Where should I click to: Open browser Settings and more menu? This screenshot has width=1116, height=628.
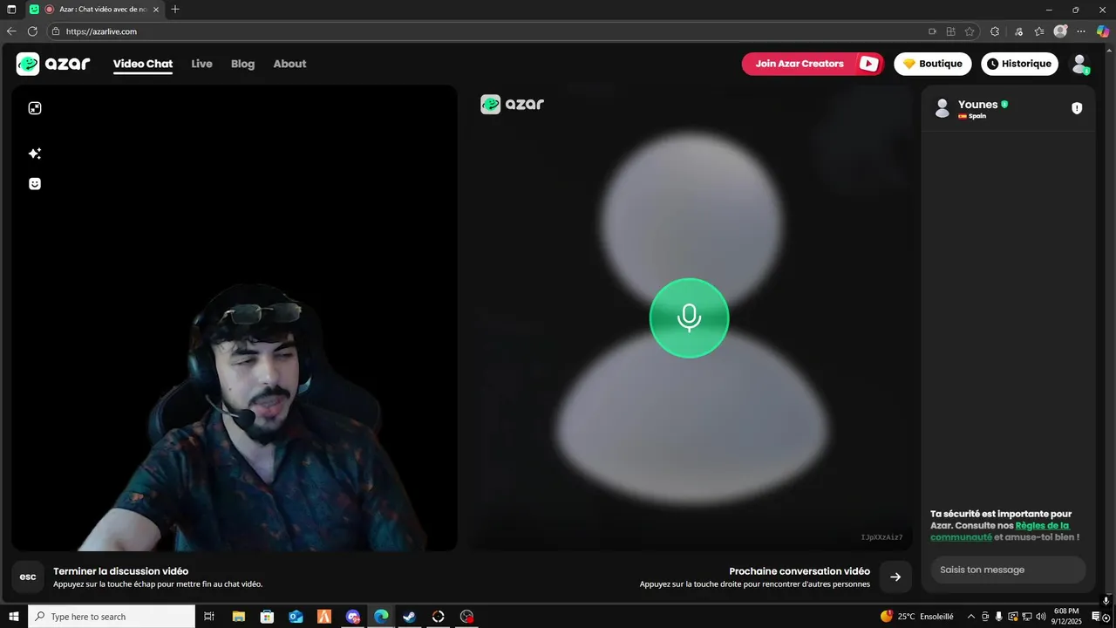[1081, 31]
